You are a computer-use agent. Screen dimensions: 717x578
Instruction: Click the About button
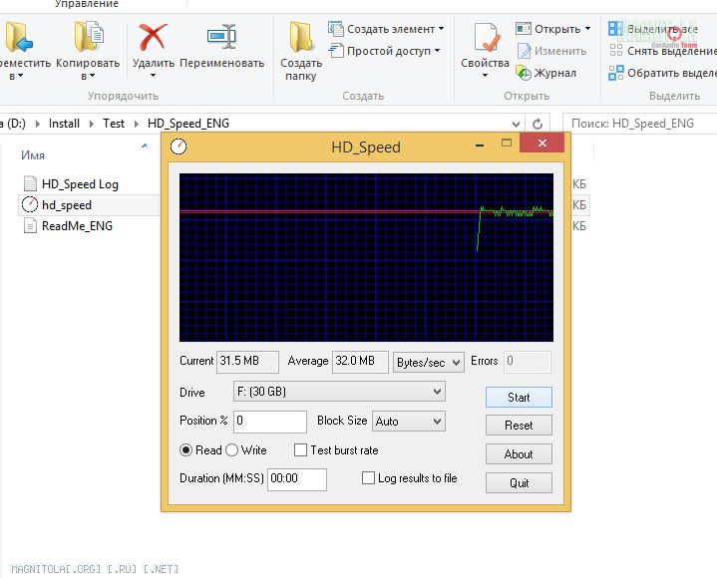coord(519,454)
